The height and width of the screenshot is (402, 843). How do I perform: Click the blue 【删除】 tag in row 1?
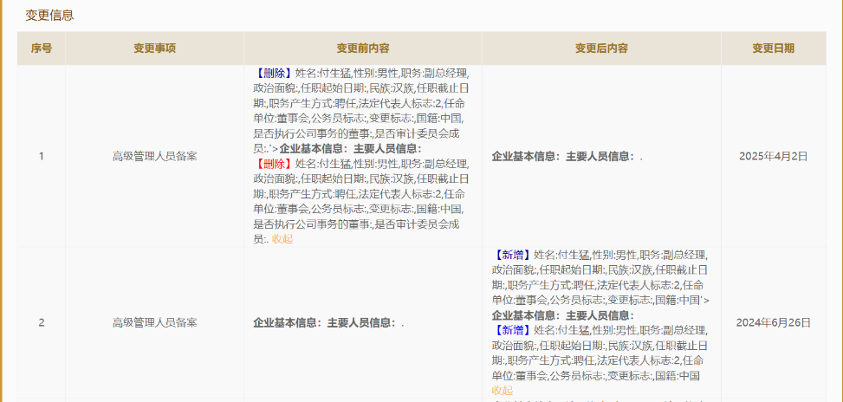click(274, 74)
